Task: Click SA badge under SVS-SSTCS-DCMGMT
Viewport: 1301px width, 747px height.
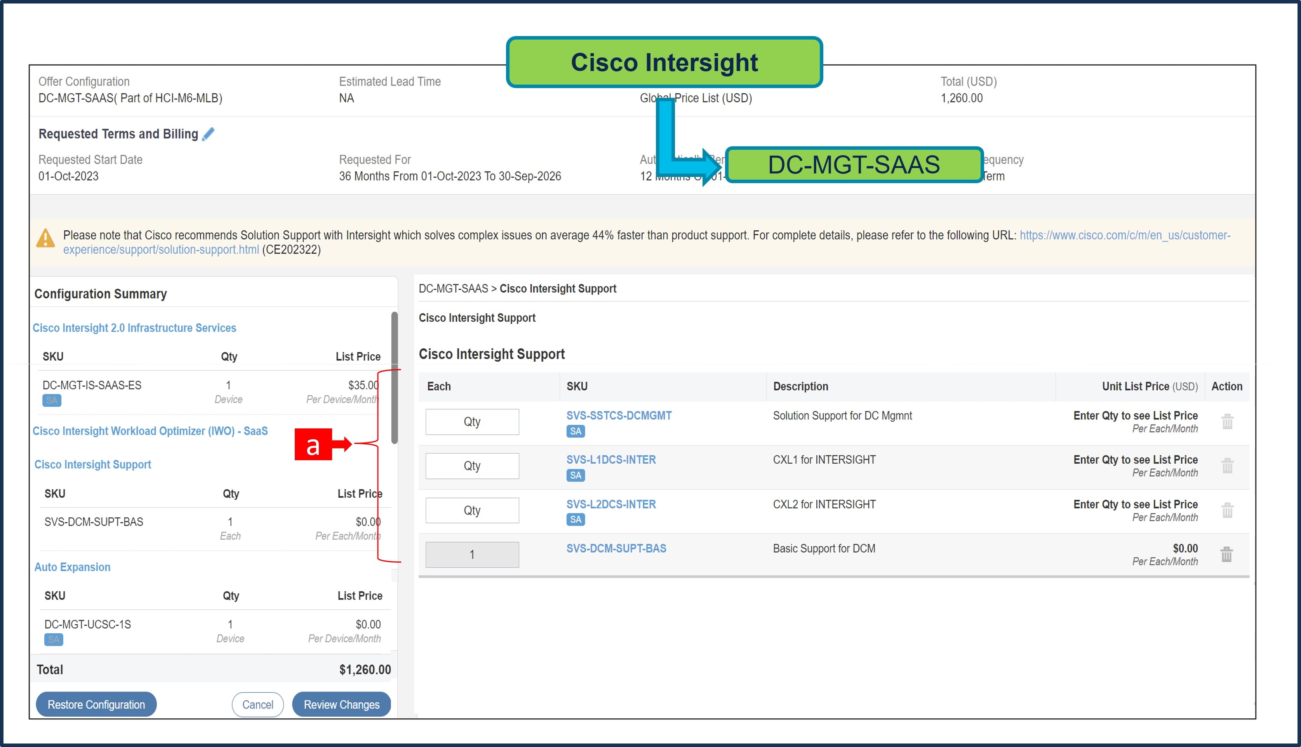Action: [576, 432]
